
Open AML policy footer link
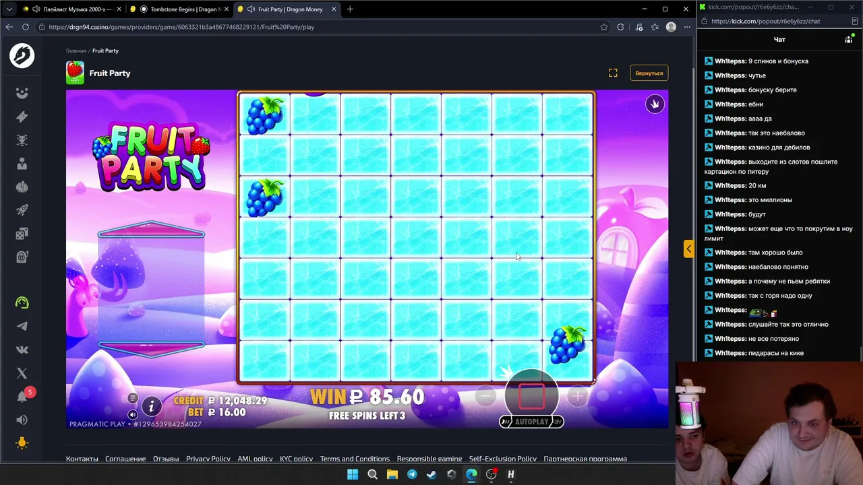pyautogui.click(x=255, y=459)
